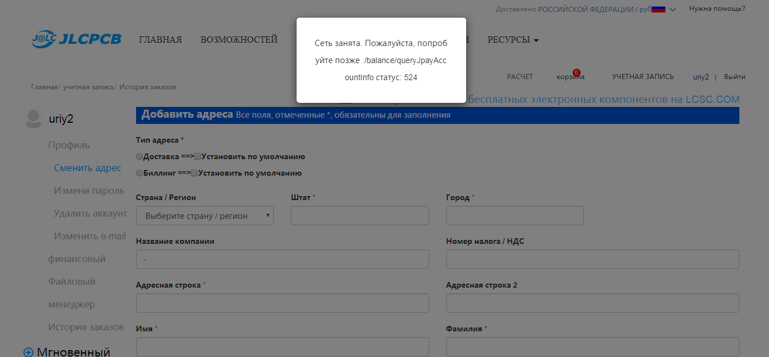This screenshot has height=357, width=769.
Task: Click the user avatar icon beside uriy2
Action: [34, 118]
